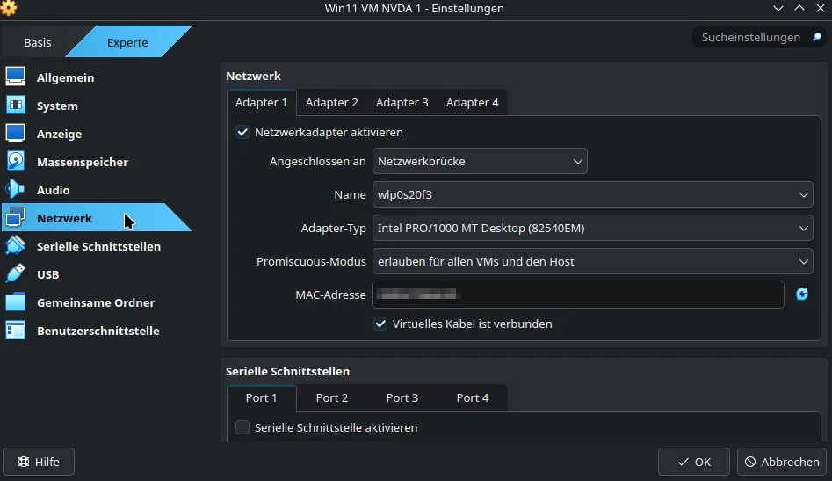Screen dimensions: 832x481
Task: Click the Adapter-Typ label
Action: [333, 229]
